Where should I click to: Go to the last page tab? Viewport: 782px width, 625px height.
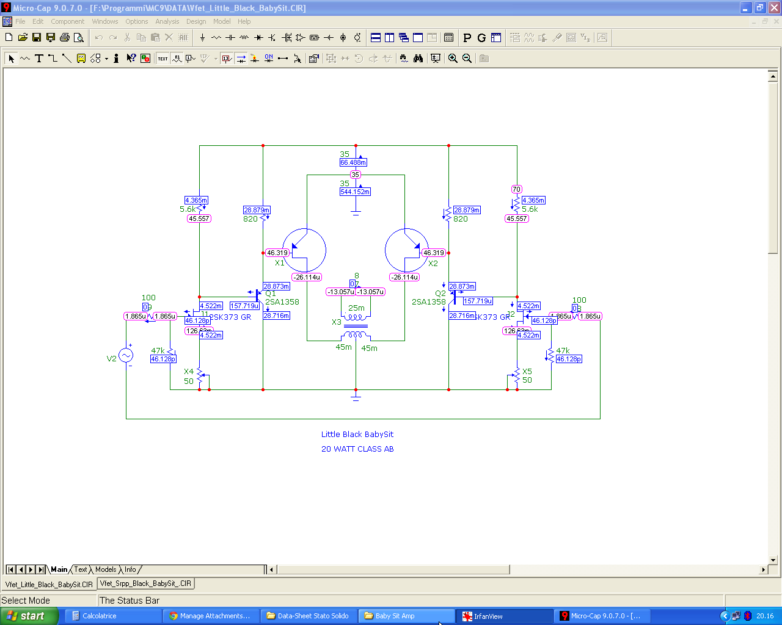(40, 569)
